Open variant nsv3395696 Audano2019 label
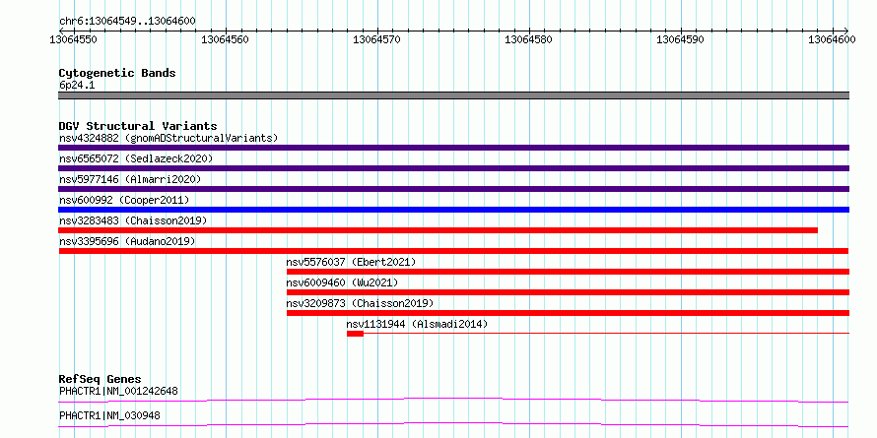The width and height of the screenshot is (877, 438). (127, 241)
